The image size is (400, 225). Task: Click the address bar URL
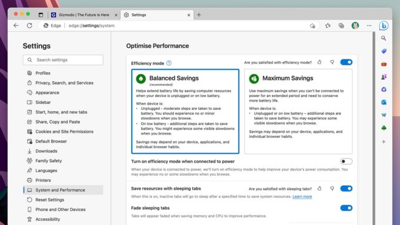click(92, 26)
